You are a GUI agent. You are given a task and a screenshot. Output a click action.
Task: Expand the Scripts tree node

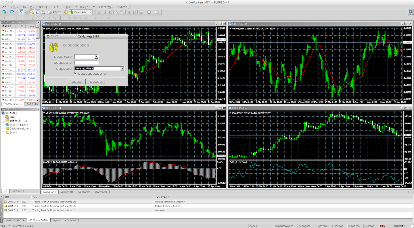tap(3, 132)
